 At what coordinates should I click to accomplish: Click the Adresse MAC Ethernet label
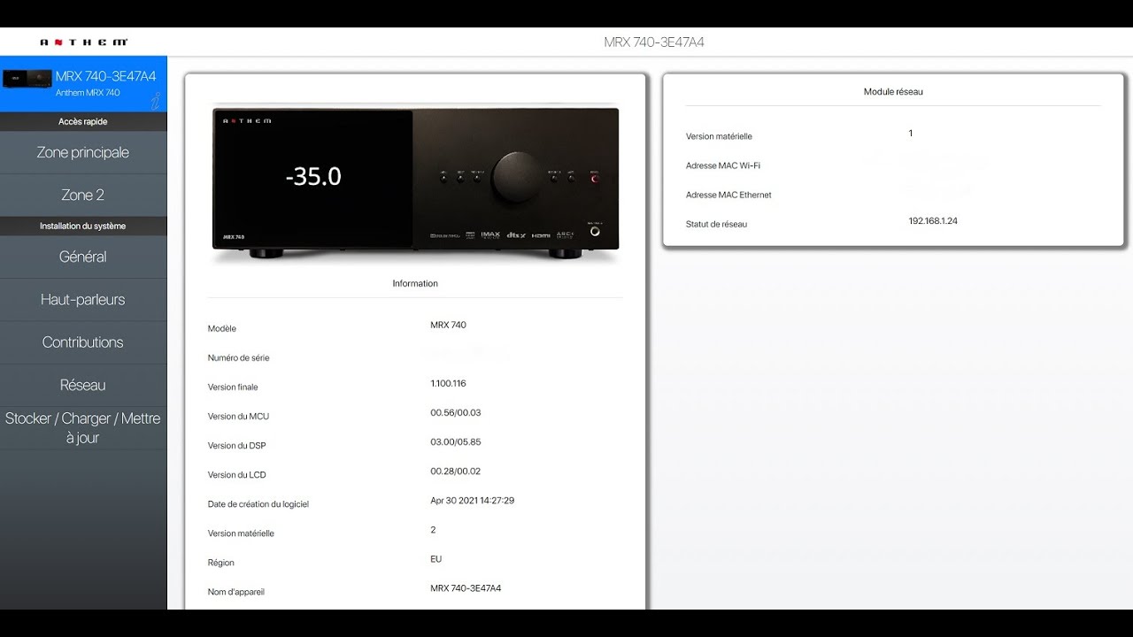pos(728,196)
